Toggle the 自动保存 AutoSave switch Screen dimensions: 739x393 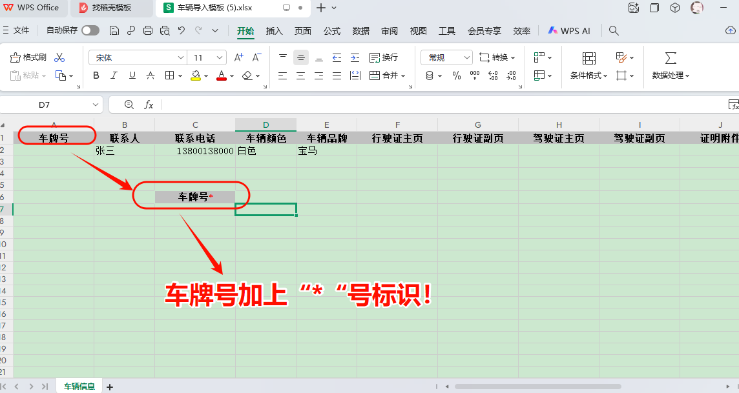click(90, 30)
